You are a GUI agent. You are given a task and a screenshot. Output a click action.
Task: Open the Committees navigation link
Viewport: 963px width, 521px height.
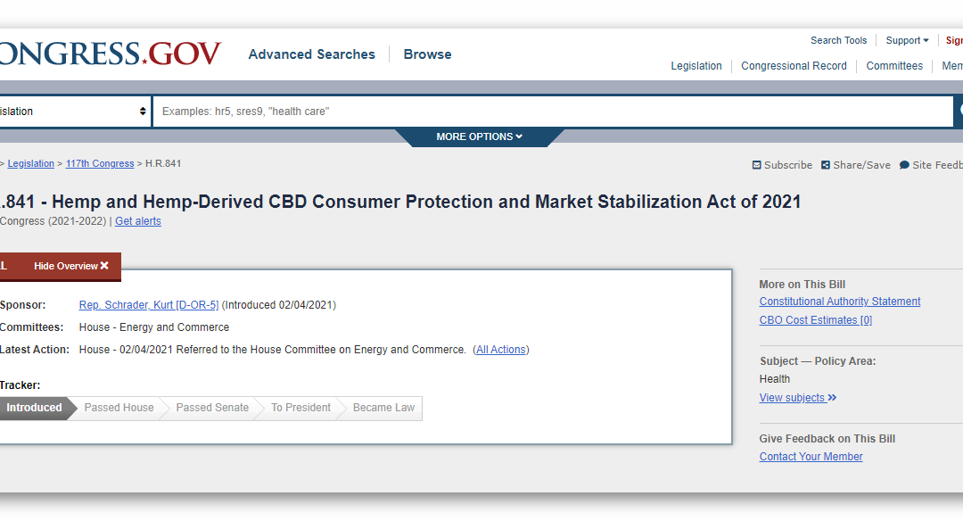(x=894, y=66)
